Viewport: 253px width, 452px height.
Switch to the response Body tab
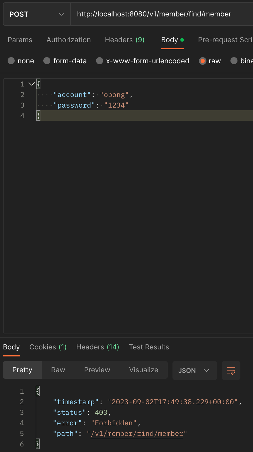pyautogui.click(x=11, y=347)
